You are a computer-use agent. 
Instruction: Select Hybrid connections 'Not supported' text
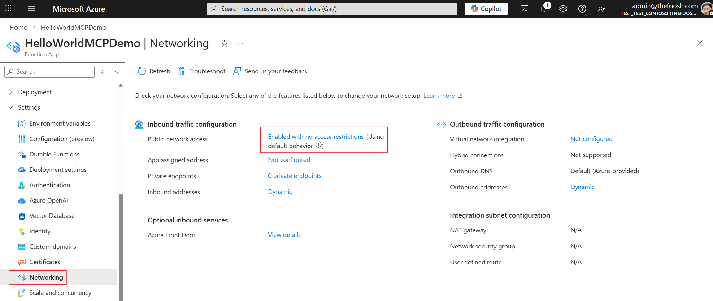(591, 155)
